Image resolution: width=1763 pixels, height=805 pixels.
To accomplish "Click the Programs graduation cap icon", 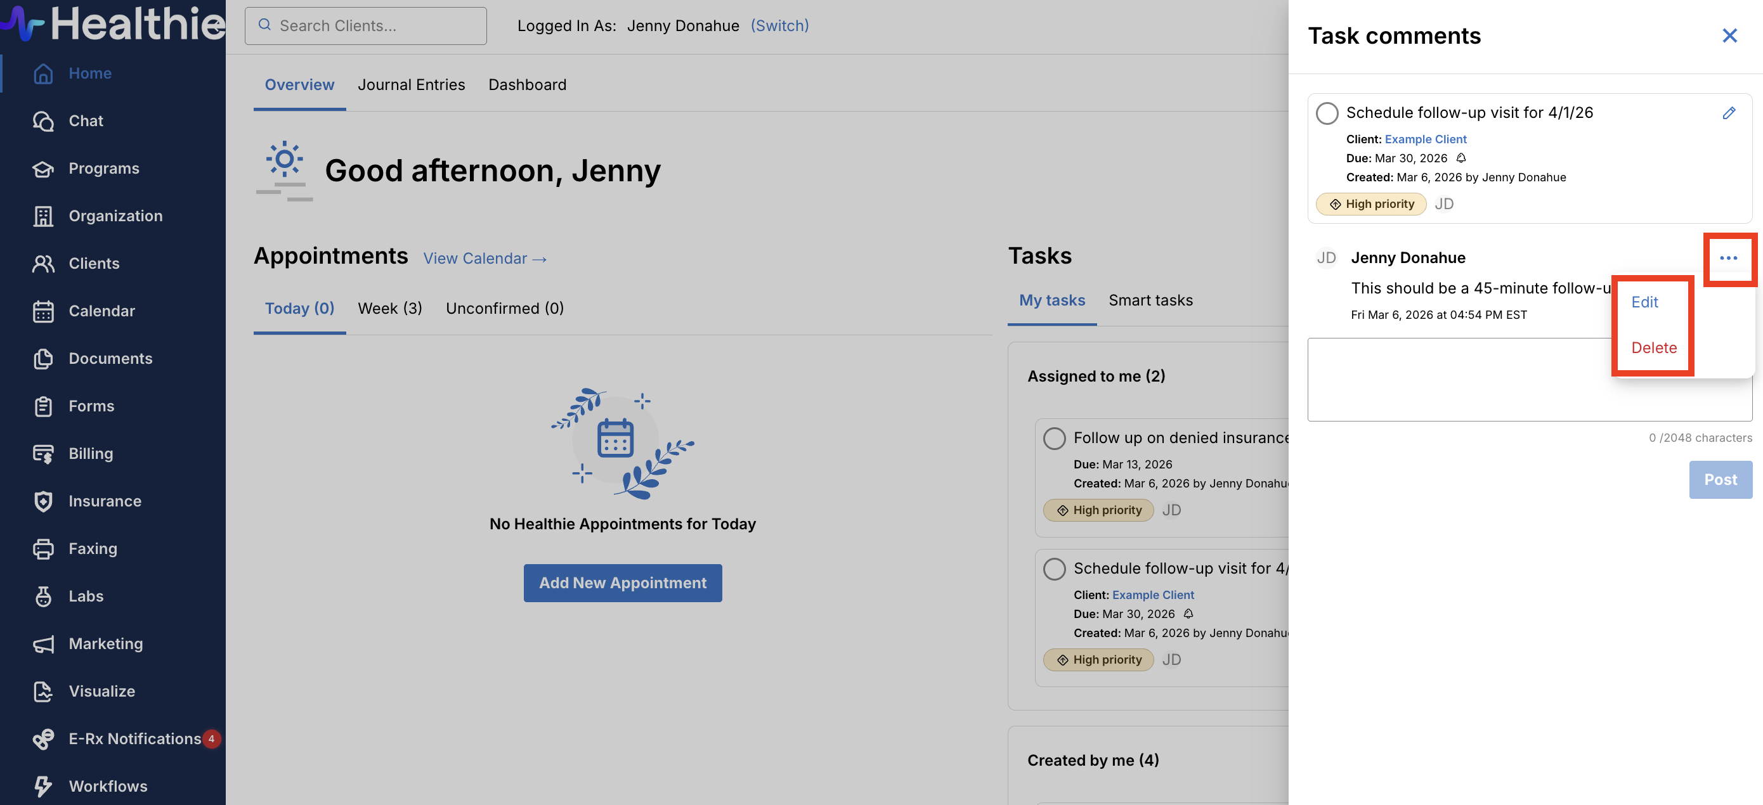I will point(43,168).
